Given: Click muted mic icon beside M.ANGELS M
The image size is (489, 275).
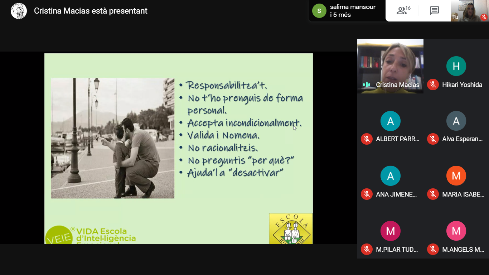Looking at the screenshot, I should point(433,249).
